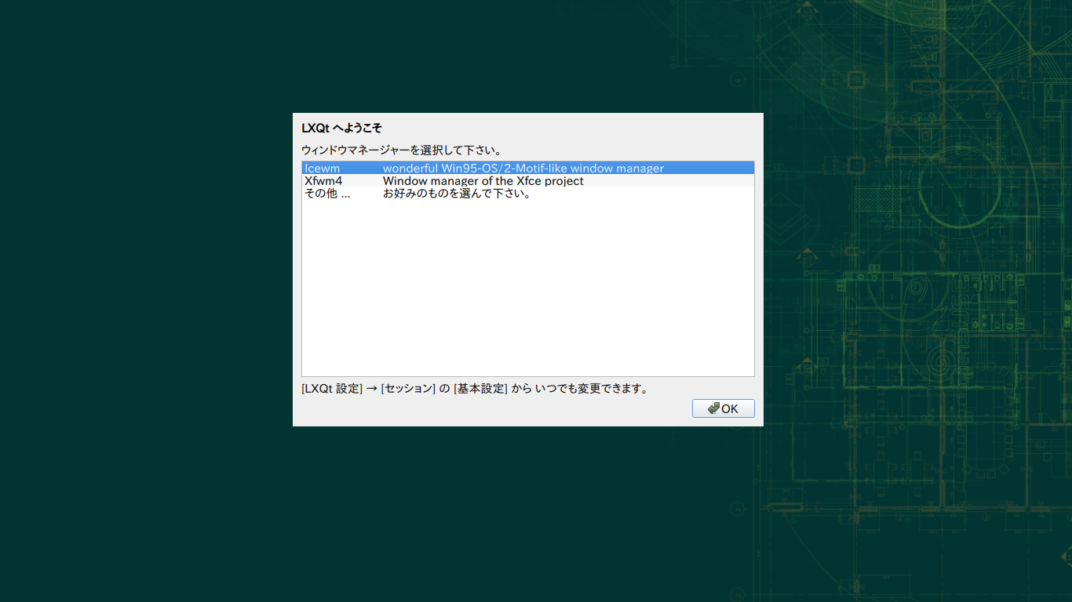Select the Xfwm4 window manager row

pyautogui.click(x=527, y=181)
